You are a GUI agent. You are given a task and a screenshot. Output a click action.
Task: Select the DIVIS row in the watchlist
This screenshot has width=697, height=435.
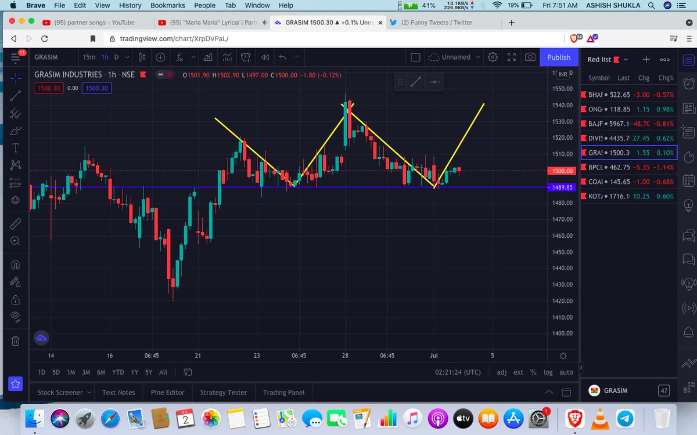[629, 138]
